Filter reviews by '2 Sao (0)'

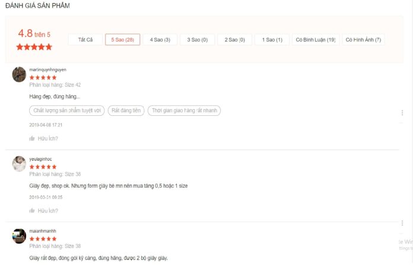234,40
